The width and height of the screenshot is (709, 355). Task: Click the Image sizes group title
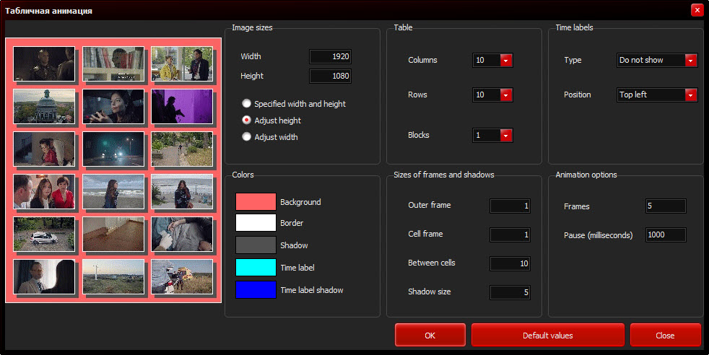coord(252,27)
